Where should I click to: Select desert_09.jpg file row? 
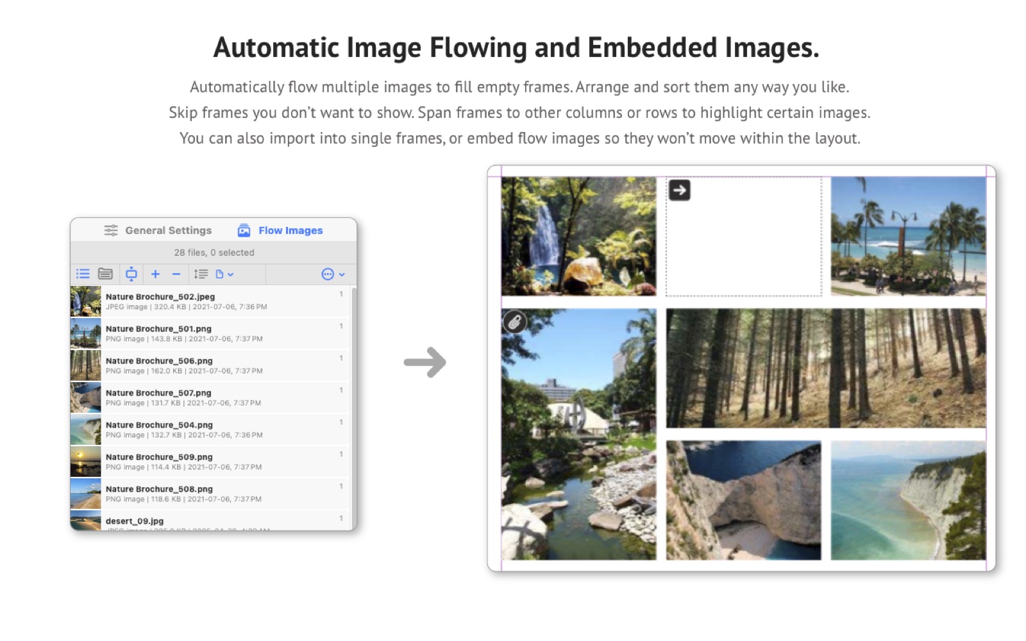(x=210, y=520)
